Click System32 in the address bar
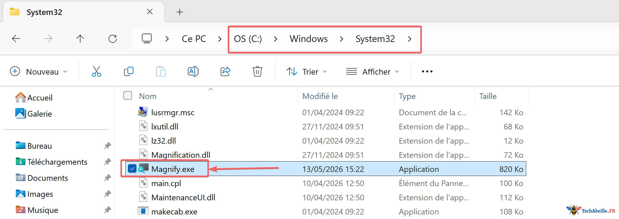The image size is (619, 219). pyautogui.click(x=375, y=39)
